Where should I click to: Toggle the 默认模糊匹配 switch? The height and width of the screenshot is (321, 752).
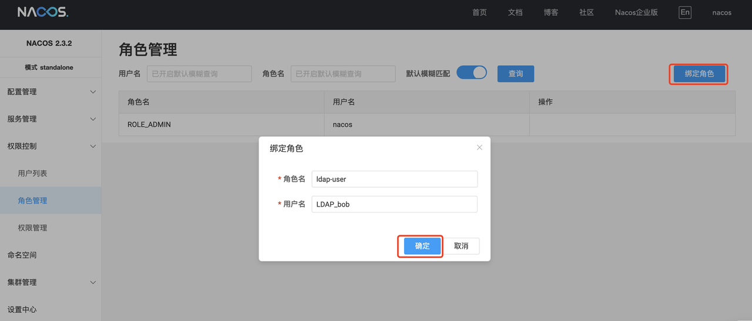pyautogui.click(x=472, y=73)
